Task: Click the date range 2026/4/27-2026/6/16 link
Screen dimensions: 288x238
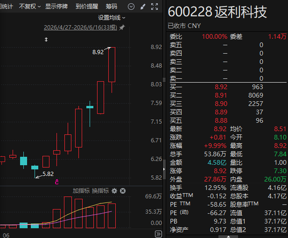Action: coord(81,27)
